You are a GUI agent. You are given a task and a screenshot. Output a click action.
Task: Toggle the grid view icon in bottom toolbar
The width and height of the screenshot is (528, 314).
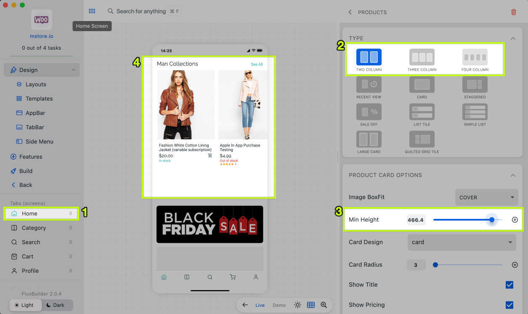point(311,305)
